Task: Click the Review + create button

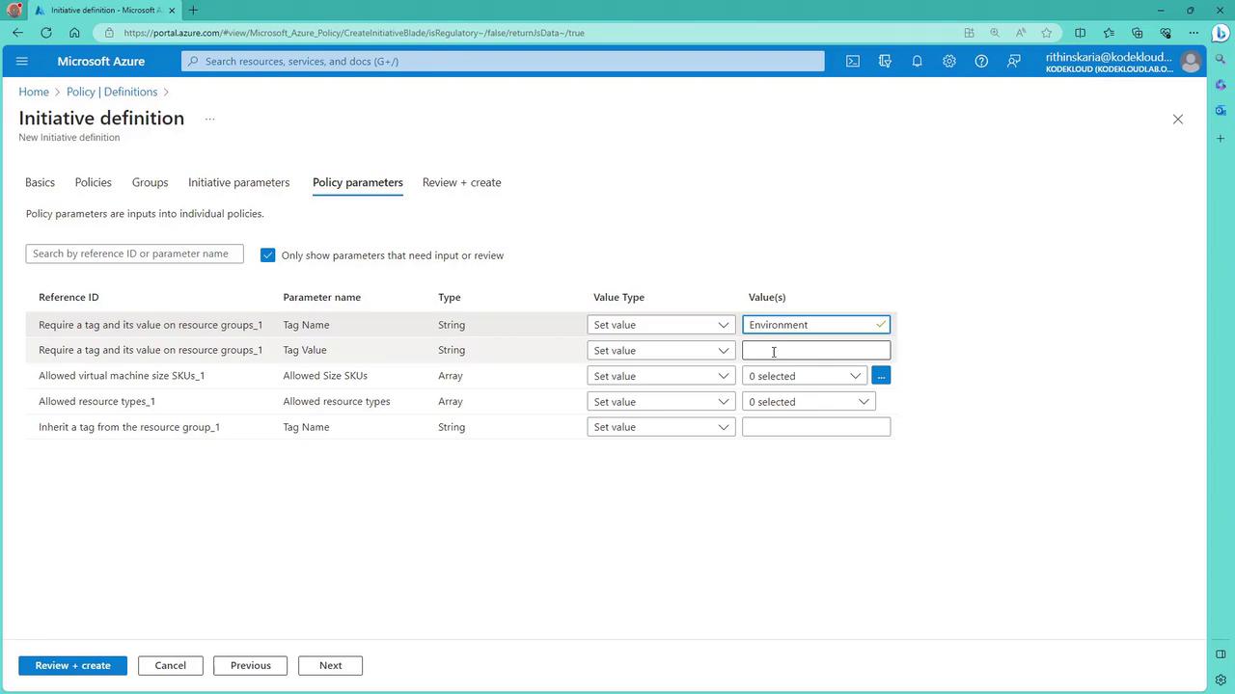Action: (72, 665)
